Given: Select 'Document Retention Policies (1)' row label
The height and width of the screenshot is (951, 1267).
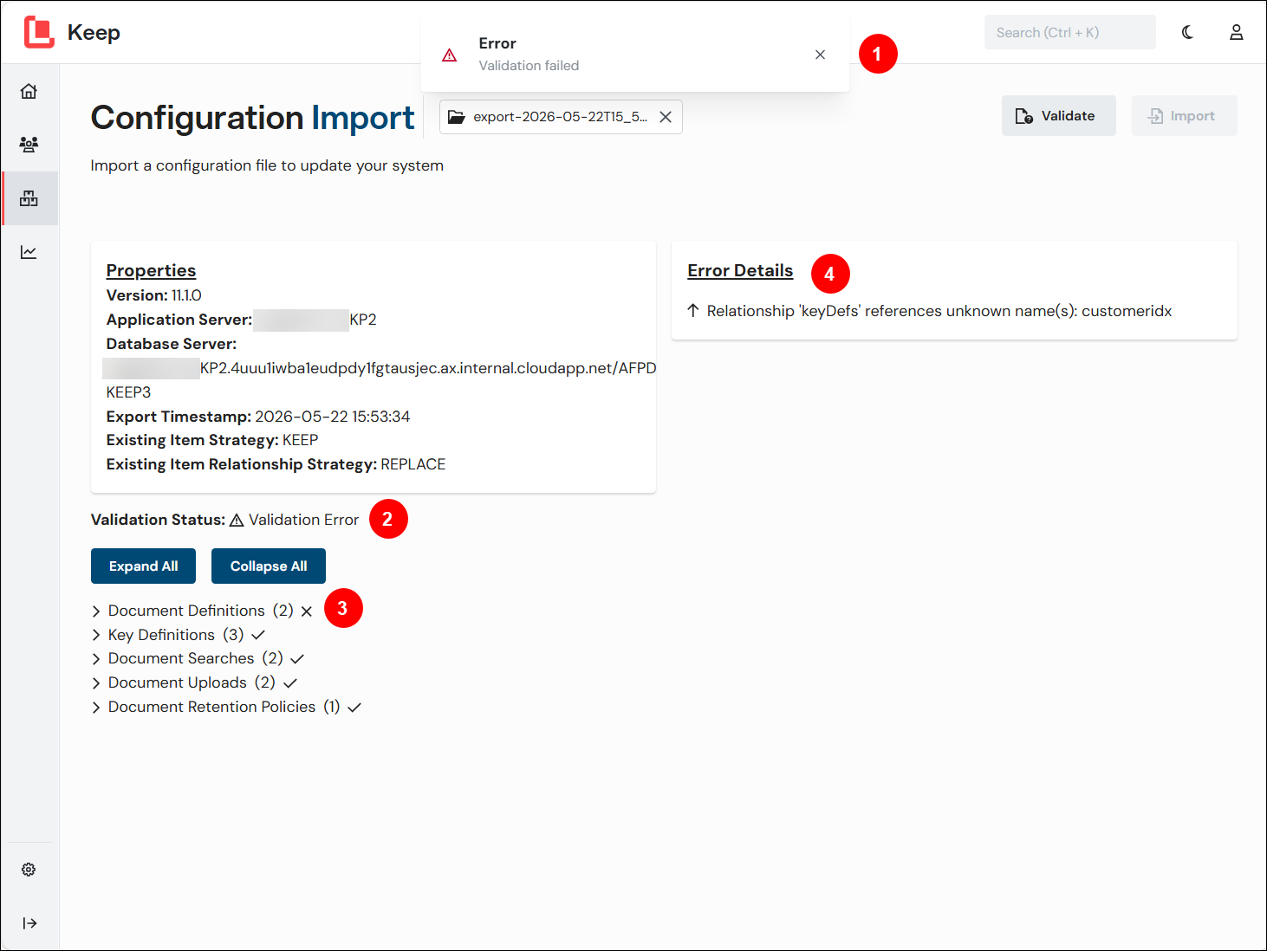Looking at the screenshot, I should 224,707.
